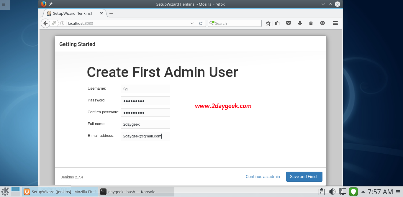The width and height of the screenshot is (403, 197).
Task: Close the SetupWizard [Jenkins] tab
Action: pos(101,13)
